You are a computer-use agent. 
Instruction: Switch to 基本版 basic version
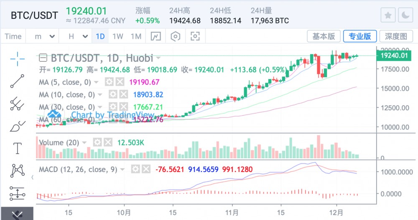pos(324,36)
